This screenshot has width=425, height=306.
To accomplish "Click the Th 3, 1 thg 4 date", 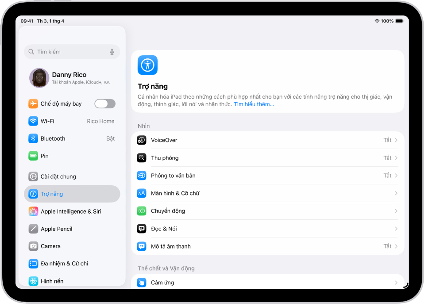I will (x=50, y=21).
